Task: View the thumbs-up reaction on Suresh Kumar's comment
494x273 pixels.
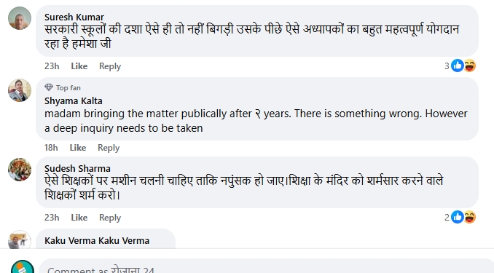Action: (x=457, y=66)
